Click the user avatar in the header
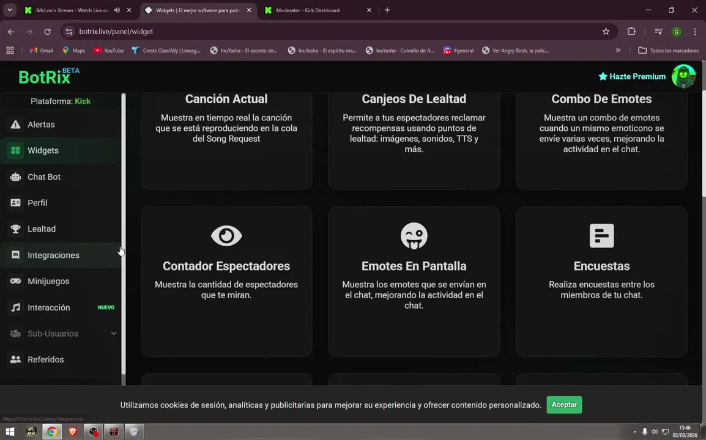706x440 pixels. coord(683,76)
